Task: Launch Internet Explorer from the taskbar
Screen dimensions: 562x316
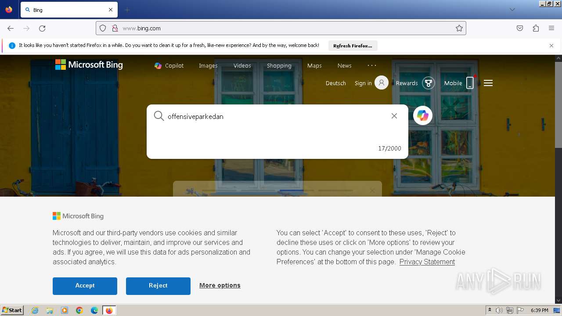Action: (x=35, y=310)
